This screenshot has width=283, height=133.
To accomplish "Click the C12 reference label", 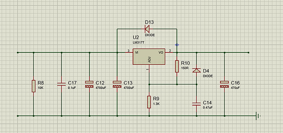I will tap(100, 83).
